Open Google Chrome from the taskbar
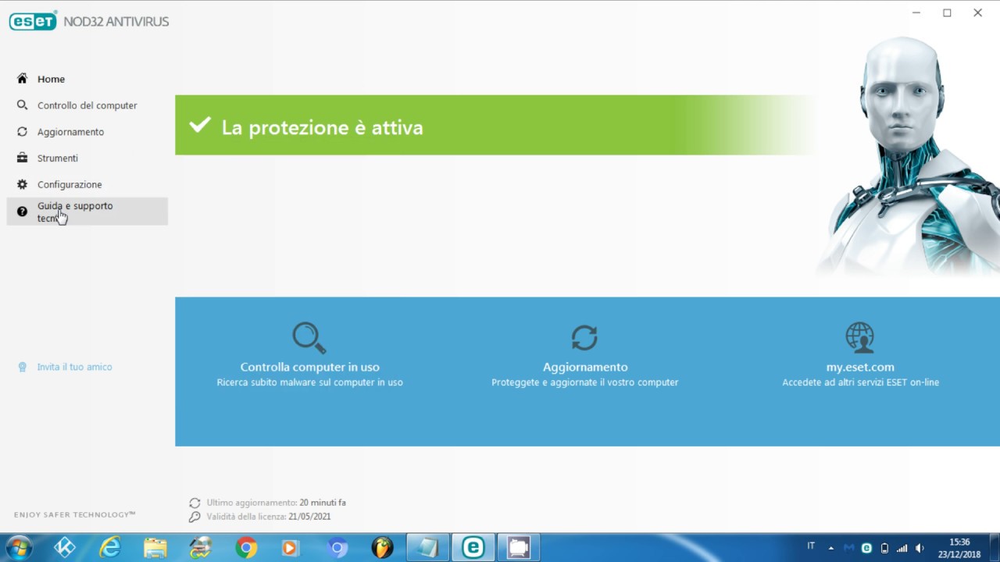This screenshot has height=562, width=1000. click(x=246, y=548)
